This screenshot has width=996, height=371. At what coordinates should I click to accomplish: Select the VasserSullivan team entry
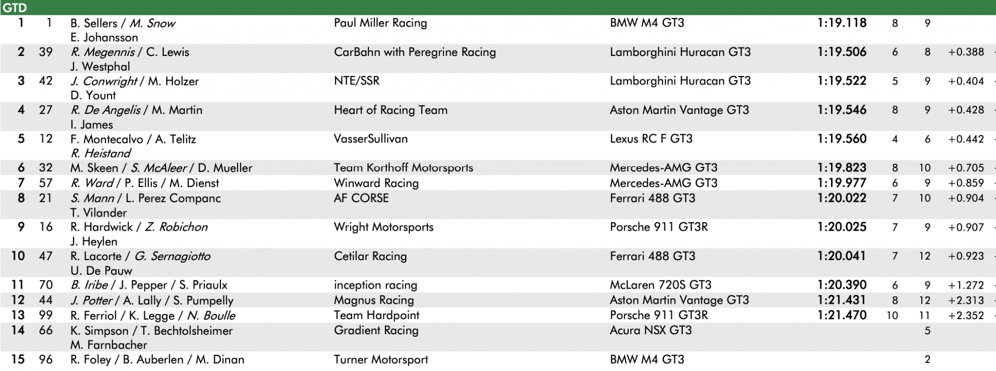(370, 139)
